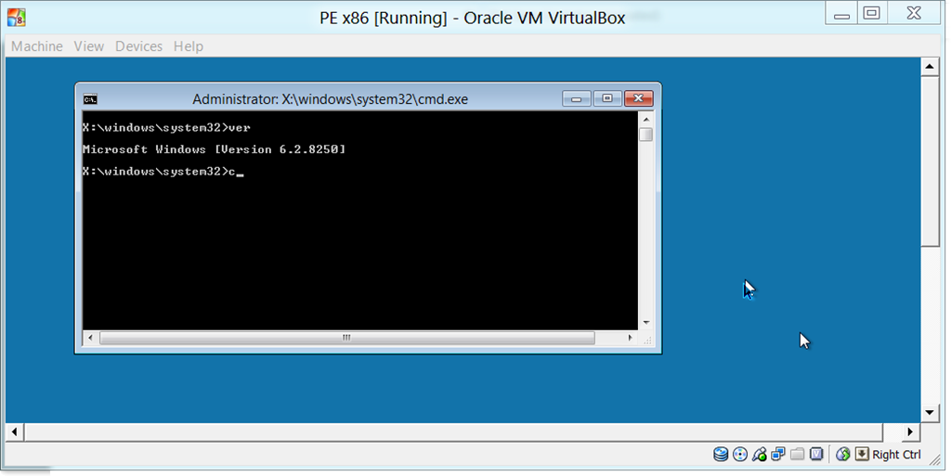Click VirtualBox horizontal scrollbar thumb
951x476 pixels.
click(453, 431)
